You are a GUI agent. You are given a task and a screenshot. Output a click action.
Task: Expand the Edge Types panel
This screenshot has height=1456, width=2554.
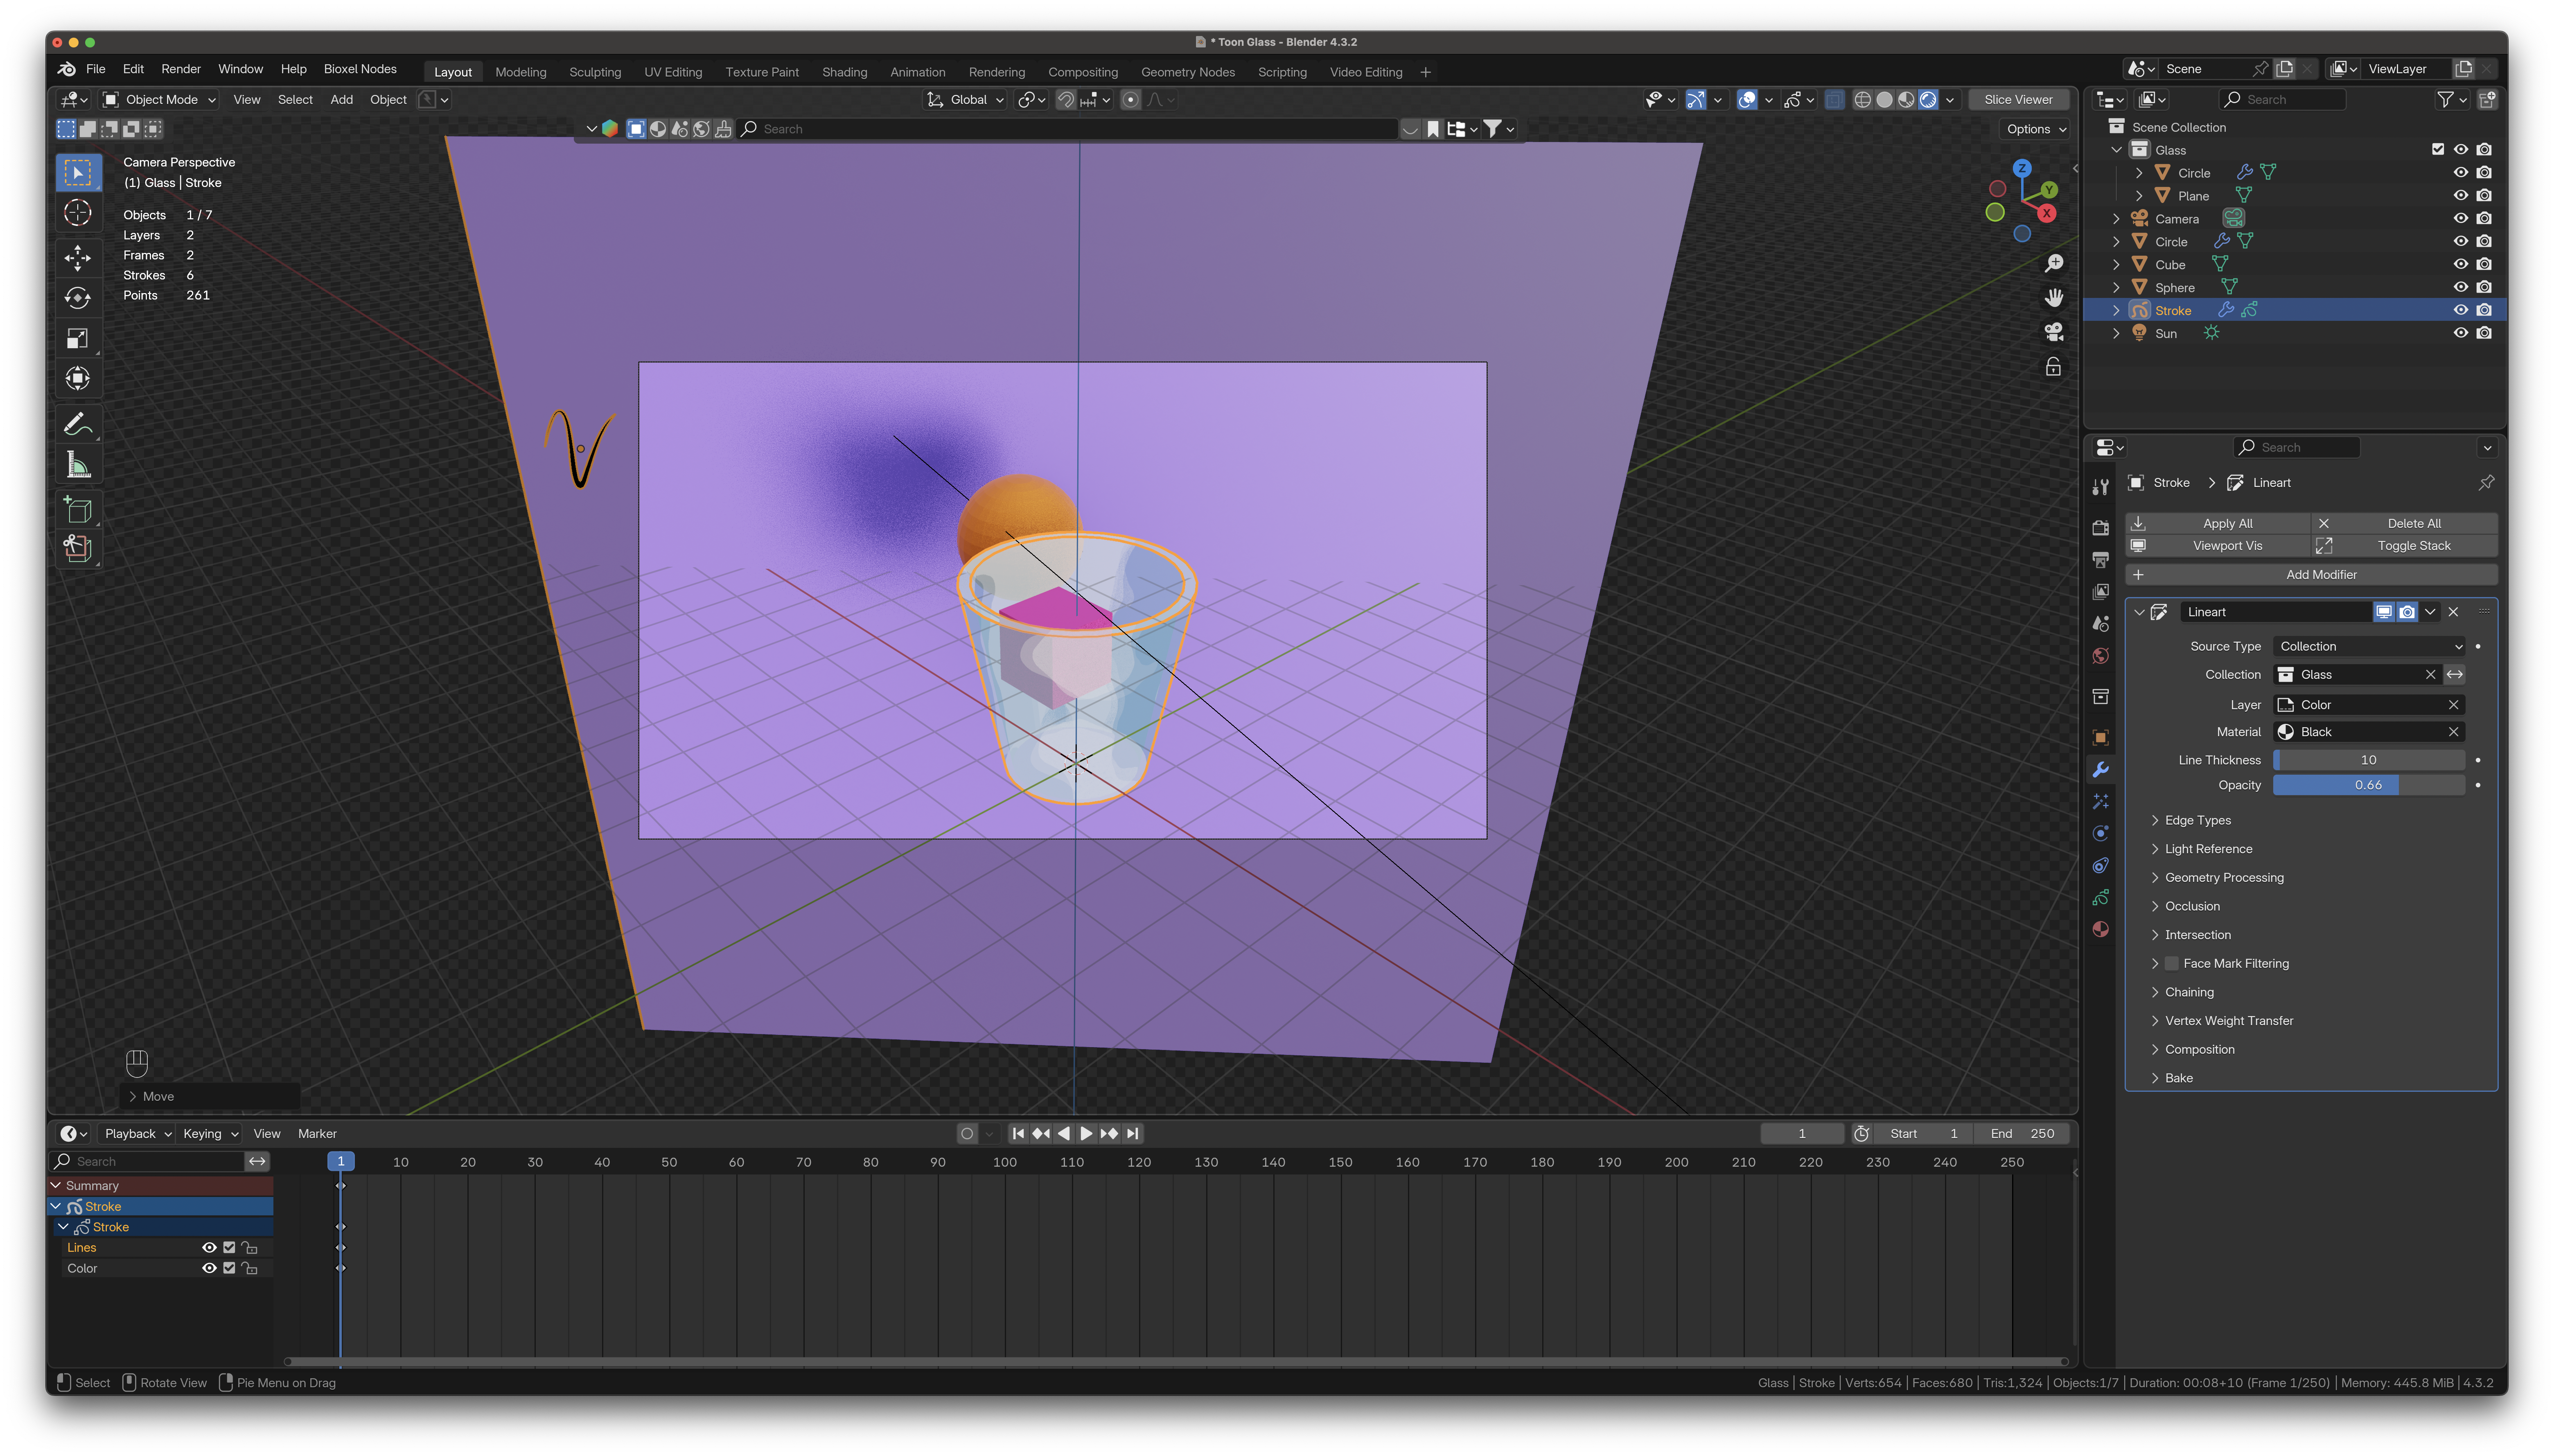2197,821
